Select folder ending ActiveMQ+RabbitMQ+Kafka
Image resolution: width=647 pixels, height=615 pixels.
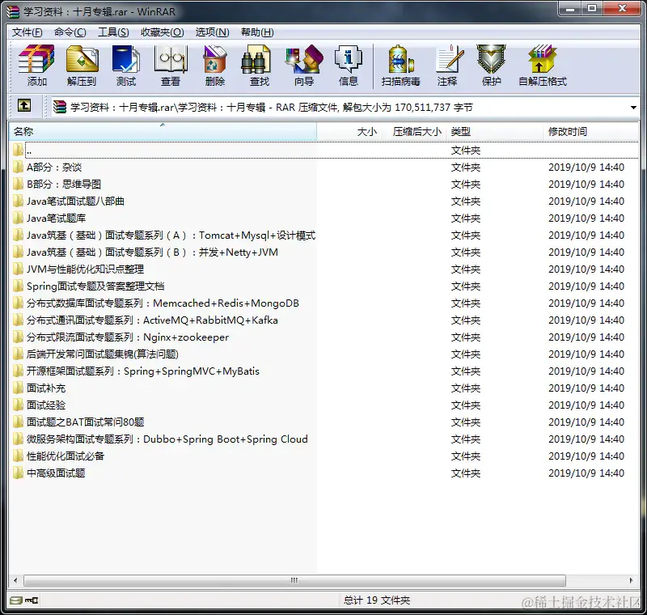(152, 320)
